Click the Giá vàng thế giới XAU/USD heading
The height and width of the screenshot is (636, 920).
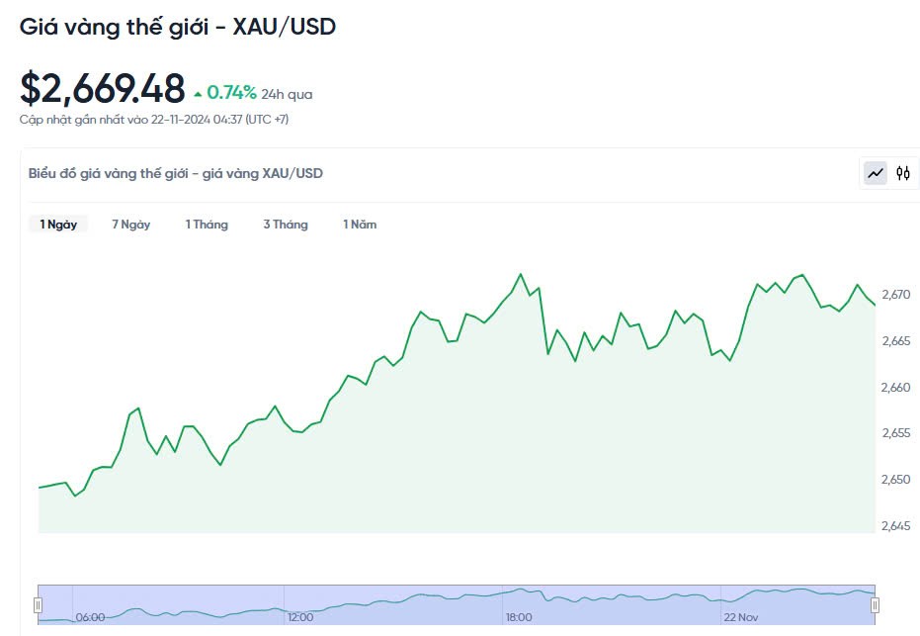click(x=178, y=27)
